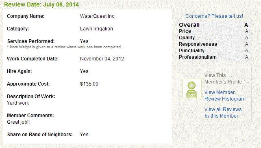Screen dimensions: 261x148
Task: Open the Concerns? Please tell us! link
Action: [214, 16]
